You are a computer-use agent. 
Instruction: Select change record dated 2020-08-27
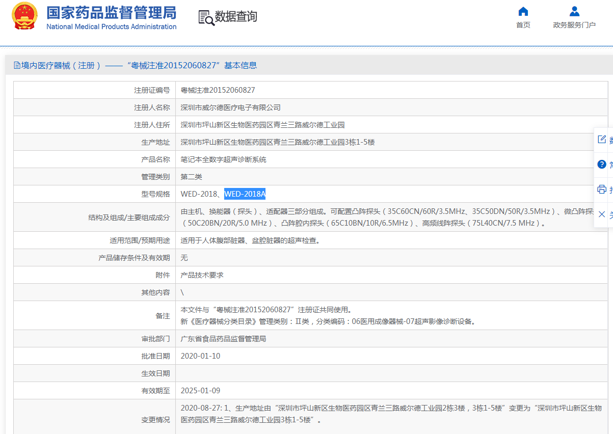tap(391, 414)
